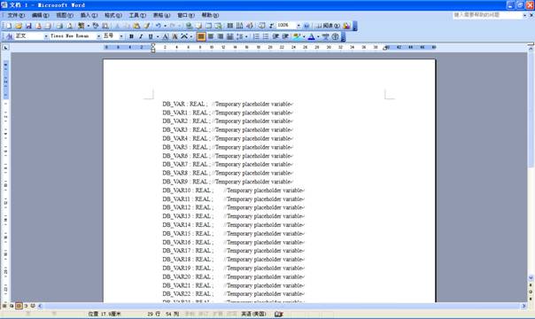Switch to the highlighted Print Layout view button
535x319 pixels.
(19, 306)
